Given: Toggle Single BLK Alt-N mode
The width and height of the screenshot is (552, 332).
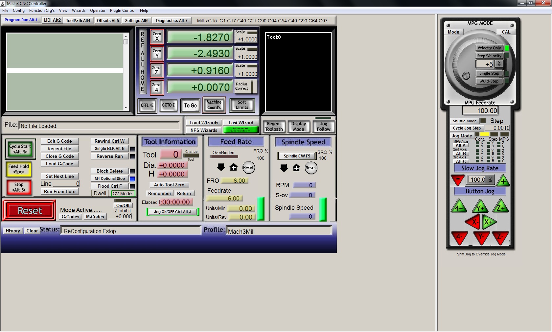Looking at the screenshot, I should [110, 149].
